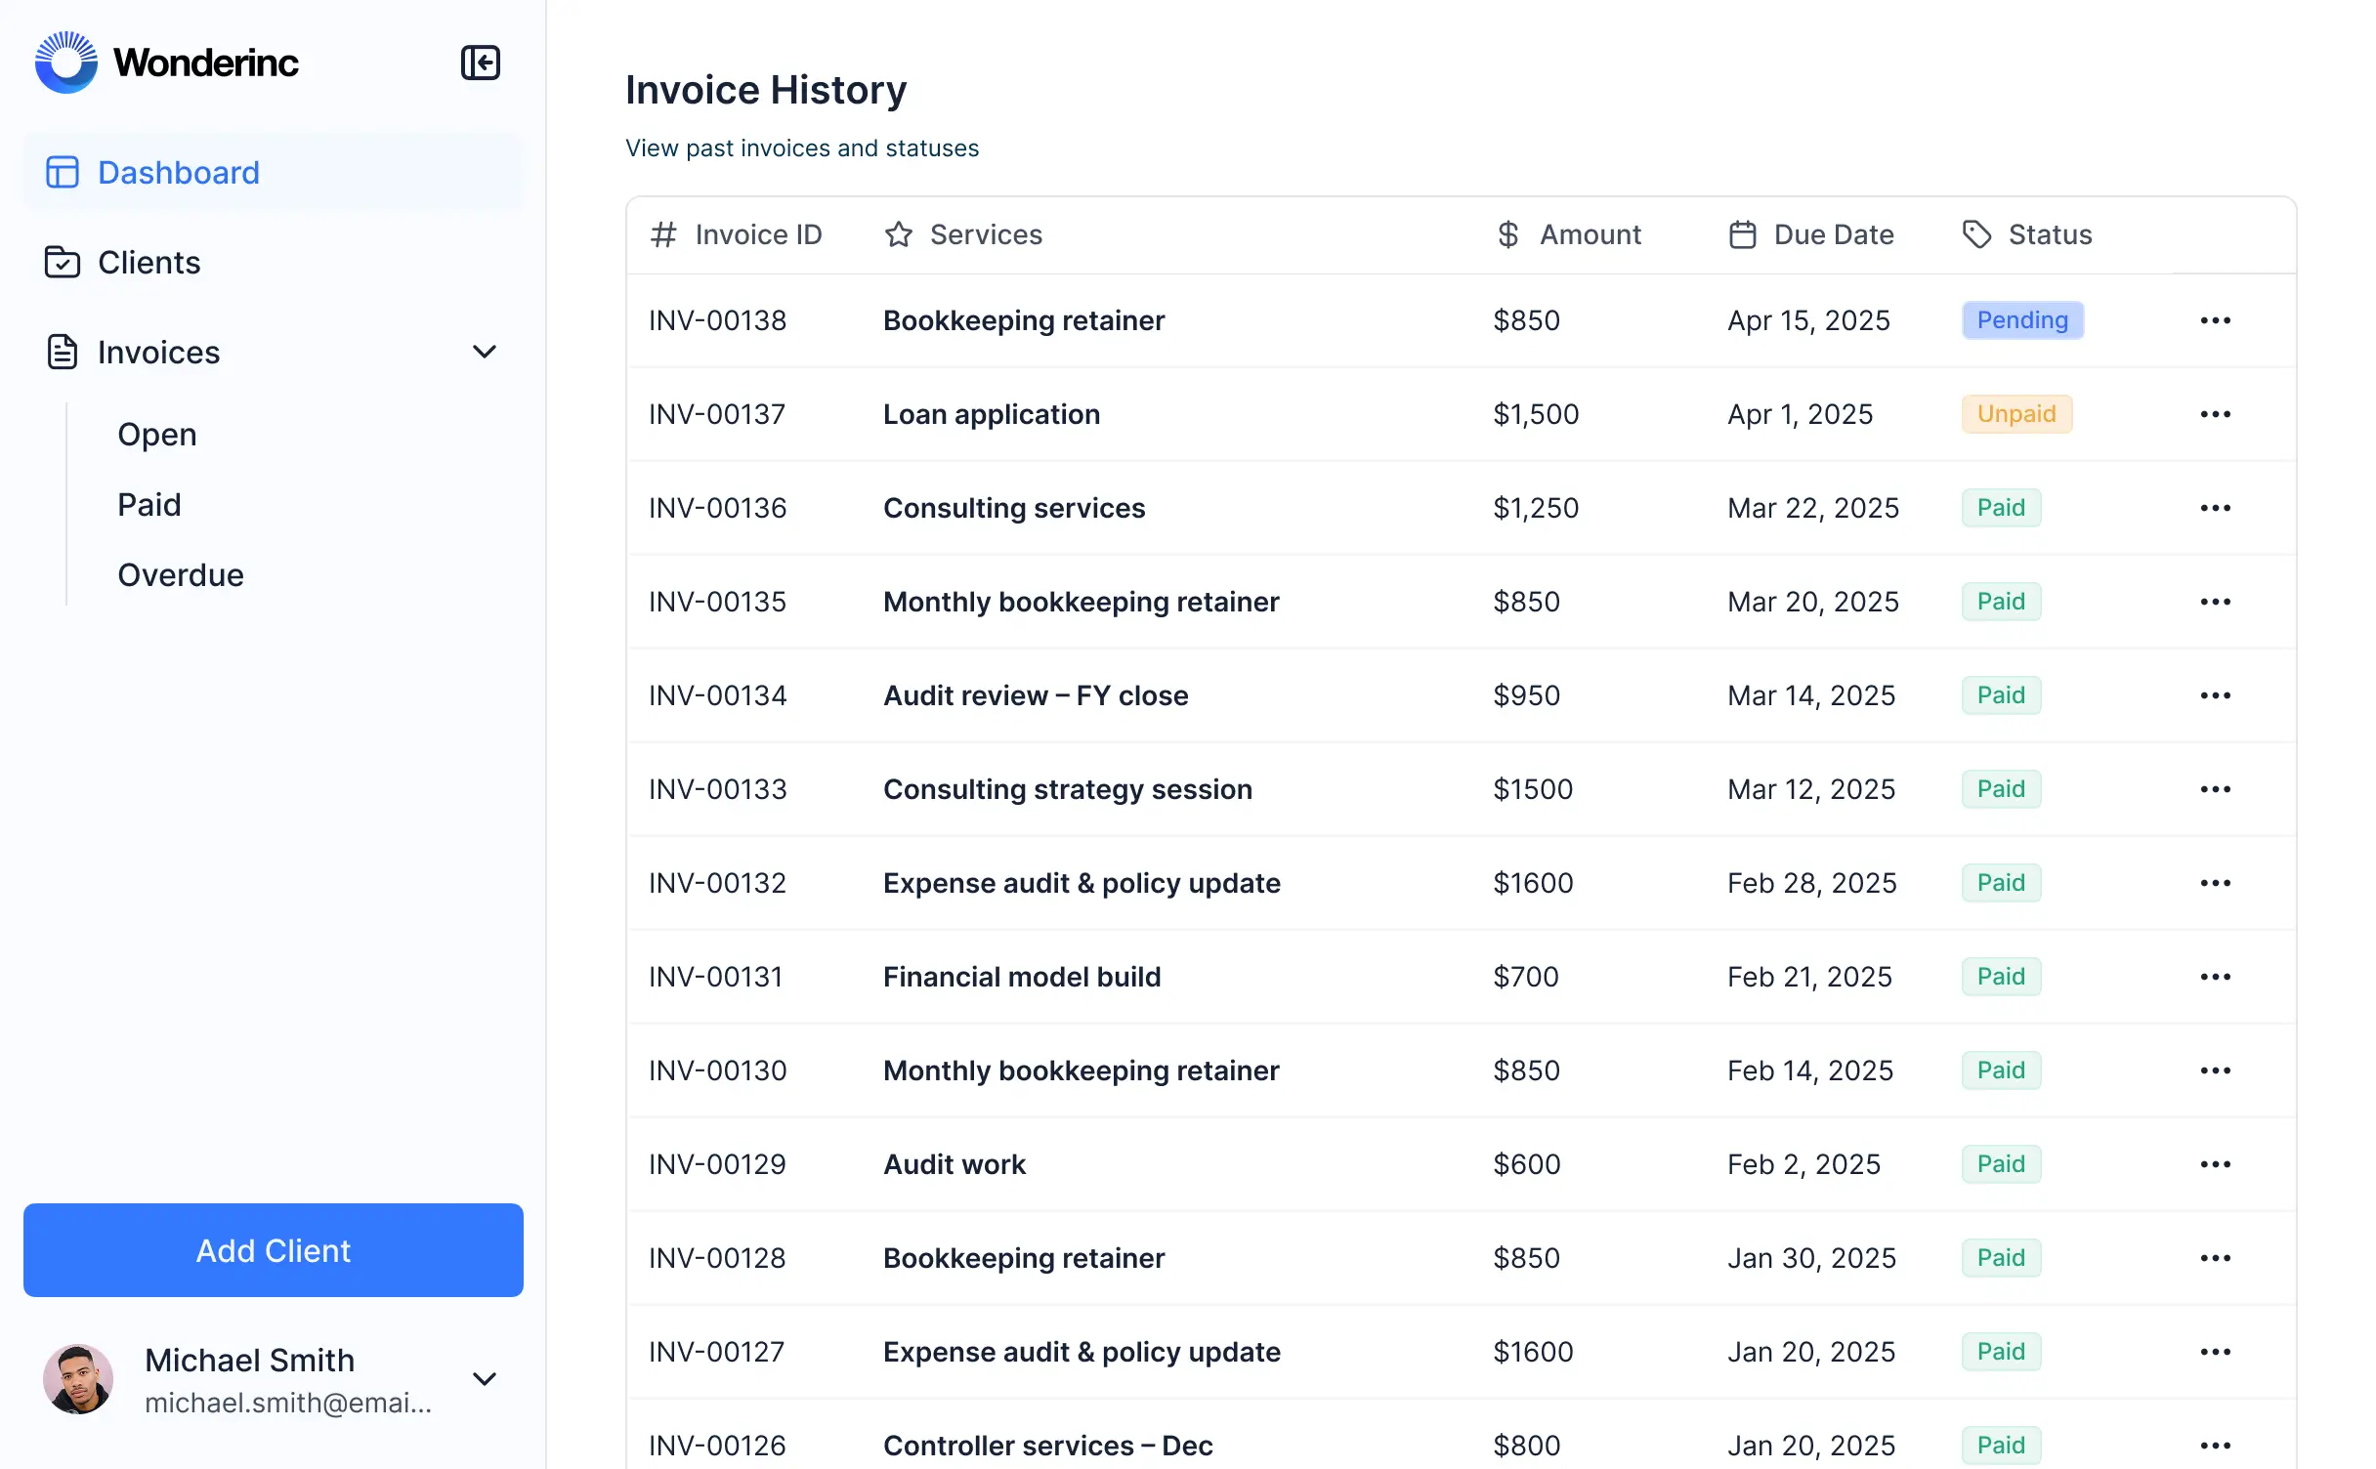Click the star icon beside Services header
This screenshot has width=2376, height=1469.
point(898,234)
